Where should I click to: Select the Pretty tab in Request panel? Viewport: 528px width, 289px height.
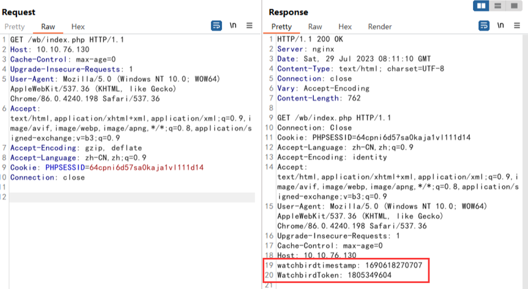15,27
